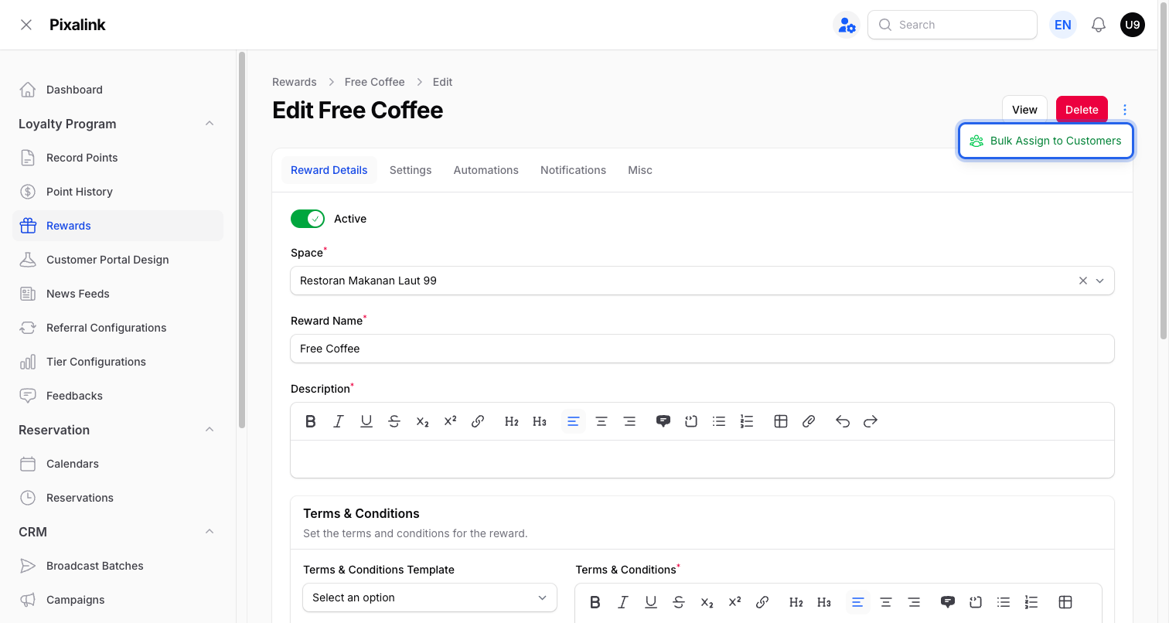Open Record Points in sidebar
This screenshot has width=1169, height=623.
coord(118,158)
